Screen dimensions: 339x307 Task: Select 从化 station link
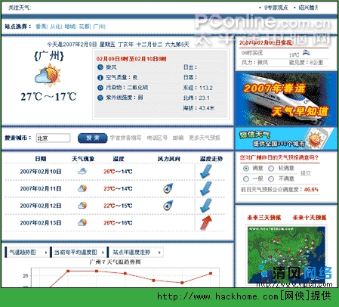55,26
